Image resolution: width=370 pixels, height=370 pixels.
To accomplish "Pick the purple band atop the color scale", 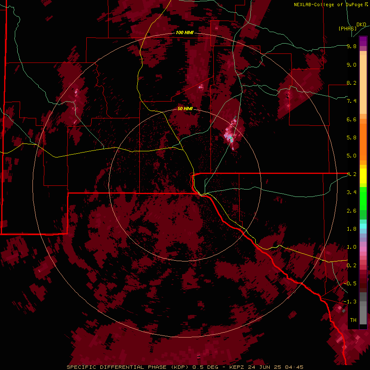I will tap(363, 41).
